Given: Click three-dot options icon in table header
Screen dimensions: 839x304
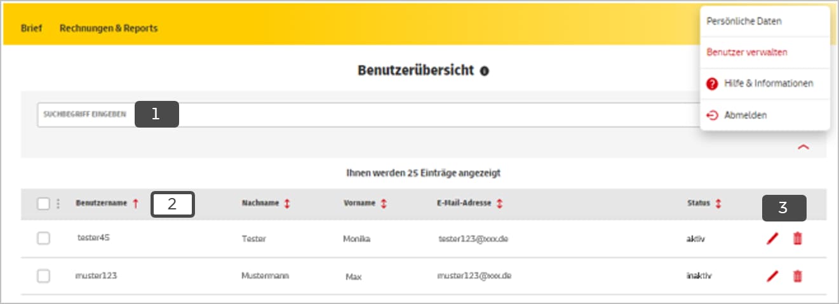Looking at the screenshot, I should 58,204.
